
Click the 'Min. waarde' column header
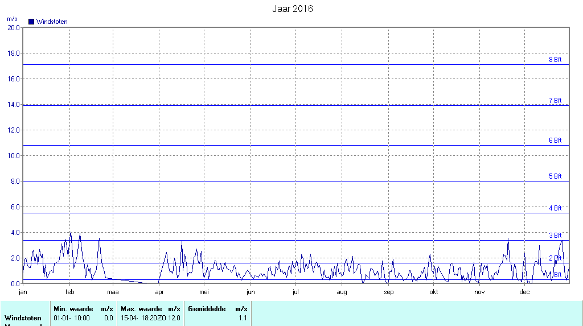click(73, 309)
